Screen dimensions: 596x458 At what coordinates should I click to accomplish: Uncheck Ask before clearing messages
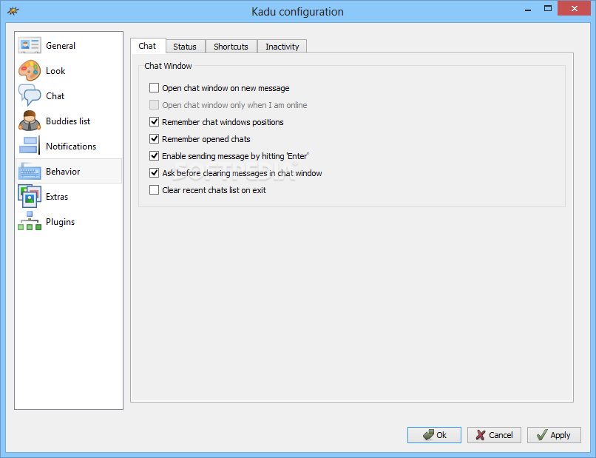coord(154,172)
